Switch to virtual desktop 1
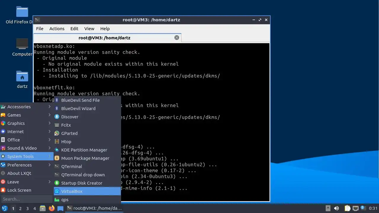Screen dimensions: 379x213 point(13,209)
